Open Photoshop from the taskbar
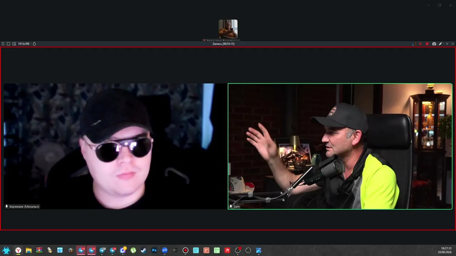 pyautogui.click(x=154, y=250)
